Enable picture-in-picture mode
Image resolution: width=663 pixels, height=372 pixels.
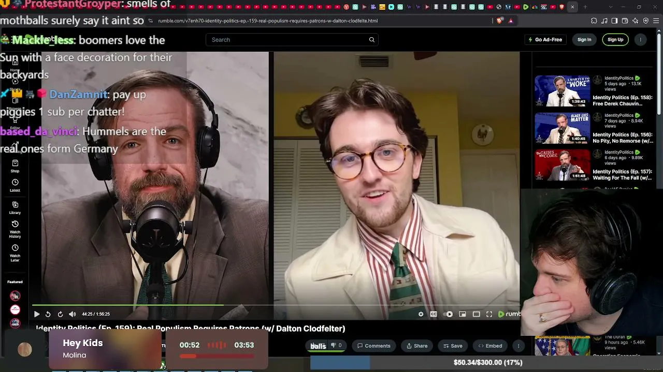click(x=463, y=314)
